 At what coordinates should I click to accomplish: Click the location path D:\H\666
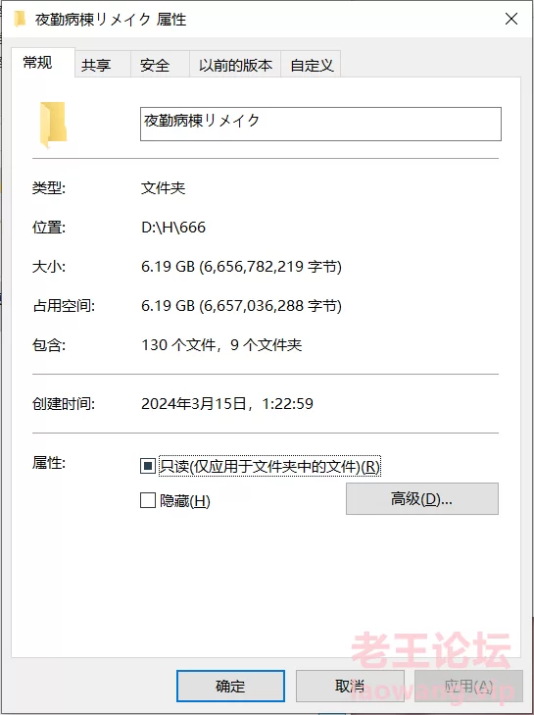[x=173, y=228]
